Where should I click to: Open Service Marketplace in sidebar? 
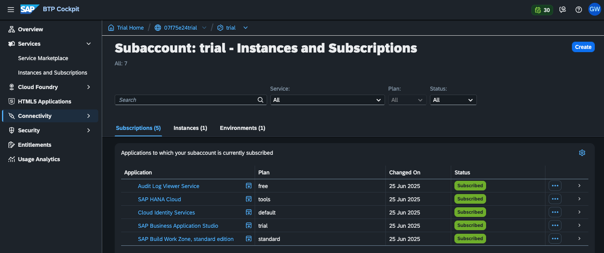[43, 58]
